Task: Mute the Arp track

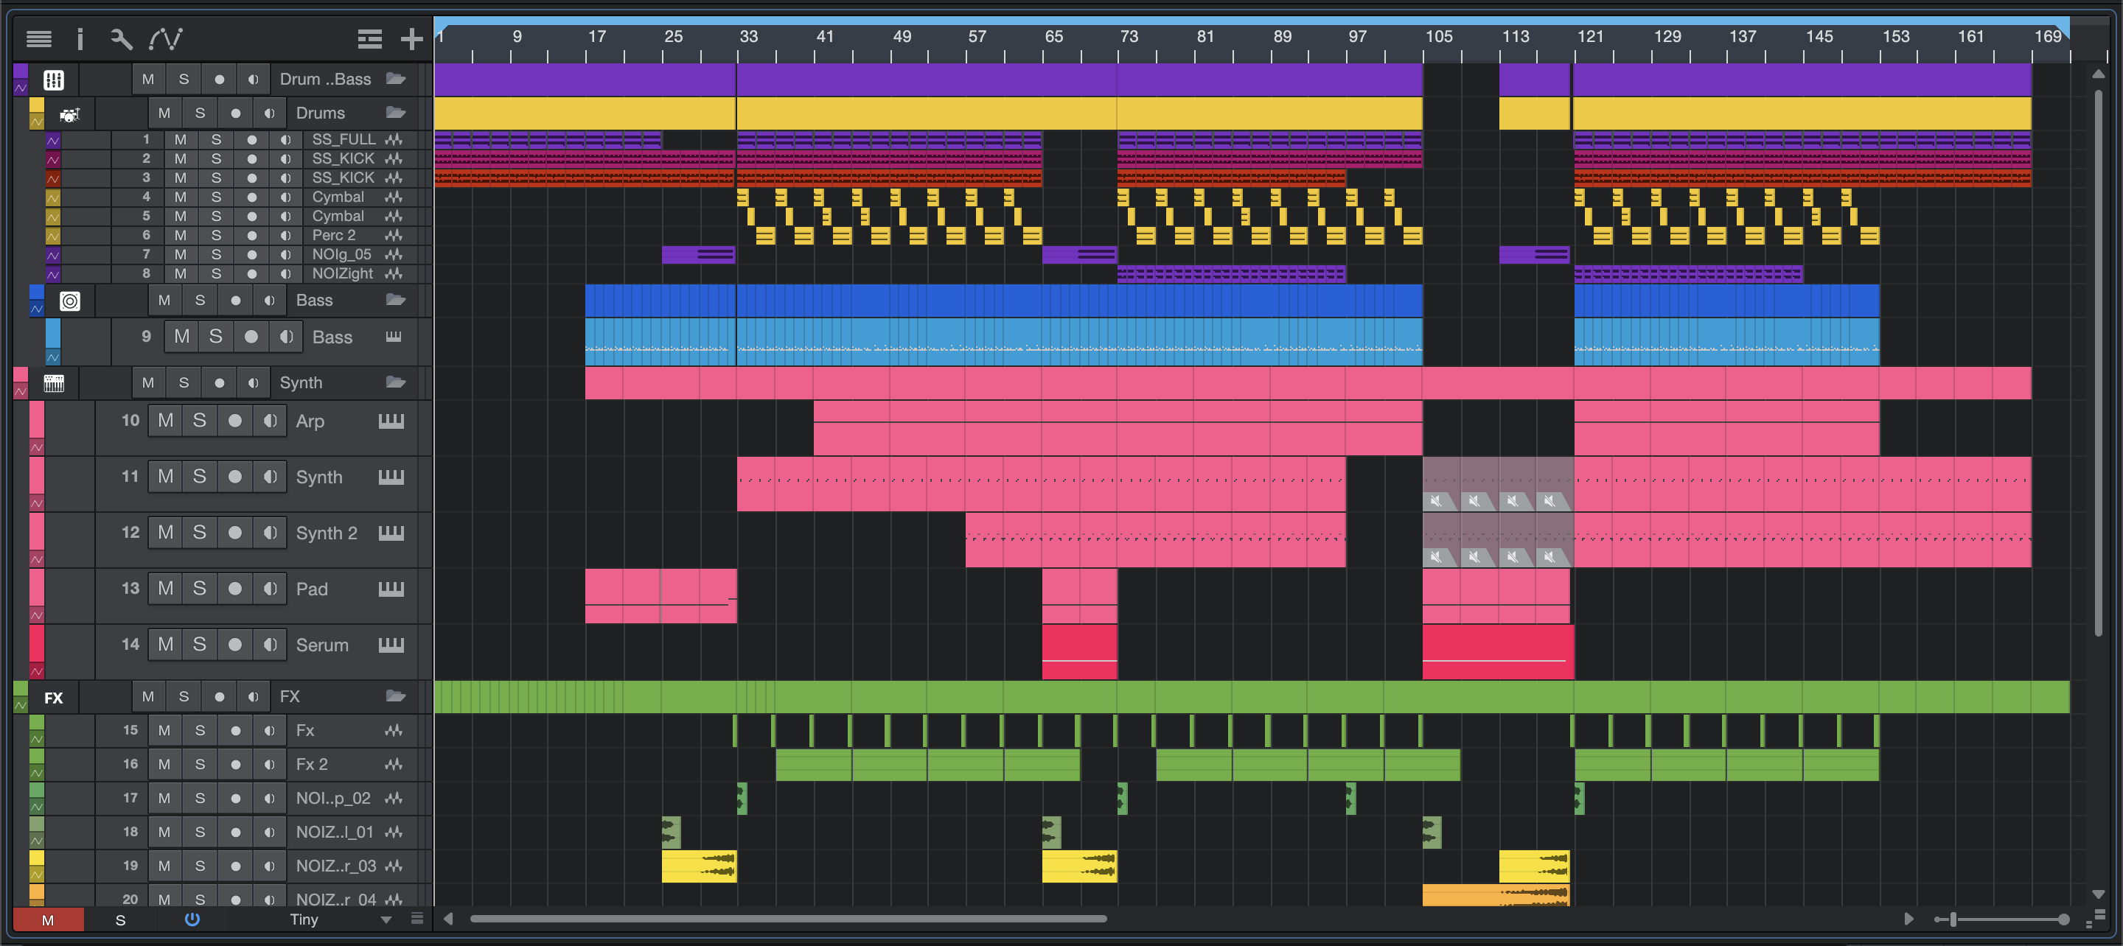Action: click(x=166, y=421)
